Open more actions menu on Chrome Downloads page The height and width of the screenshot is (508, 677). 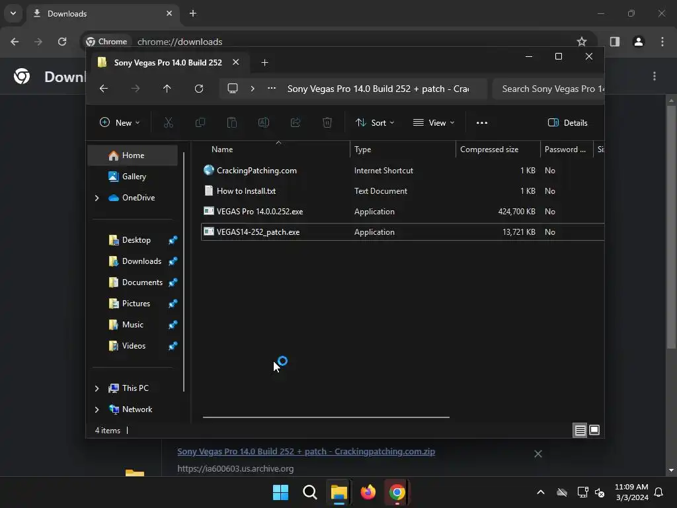pos(655,76)
